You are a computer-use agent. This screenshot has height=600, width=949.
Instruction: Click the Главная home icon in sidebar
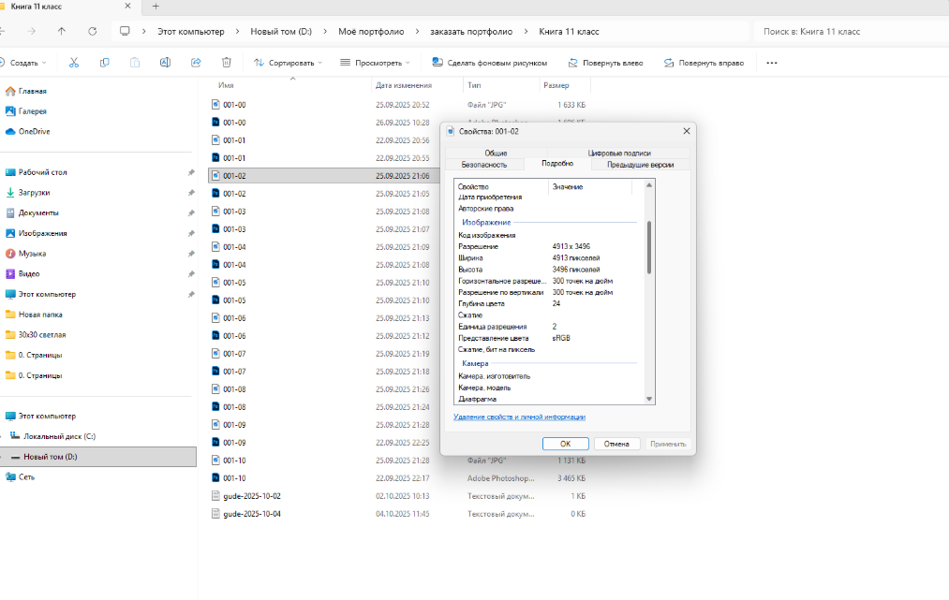[x=10, y=91]
